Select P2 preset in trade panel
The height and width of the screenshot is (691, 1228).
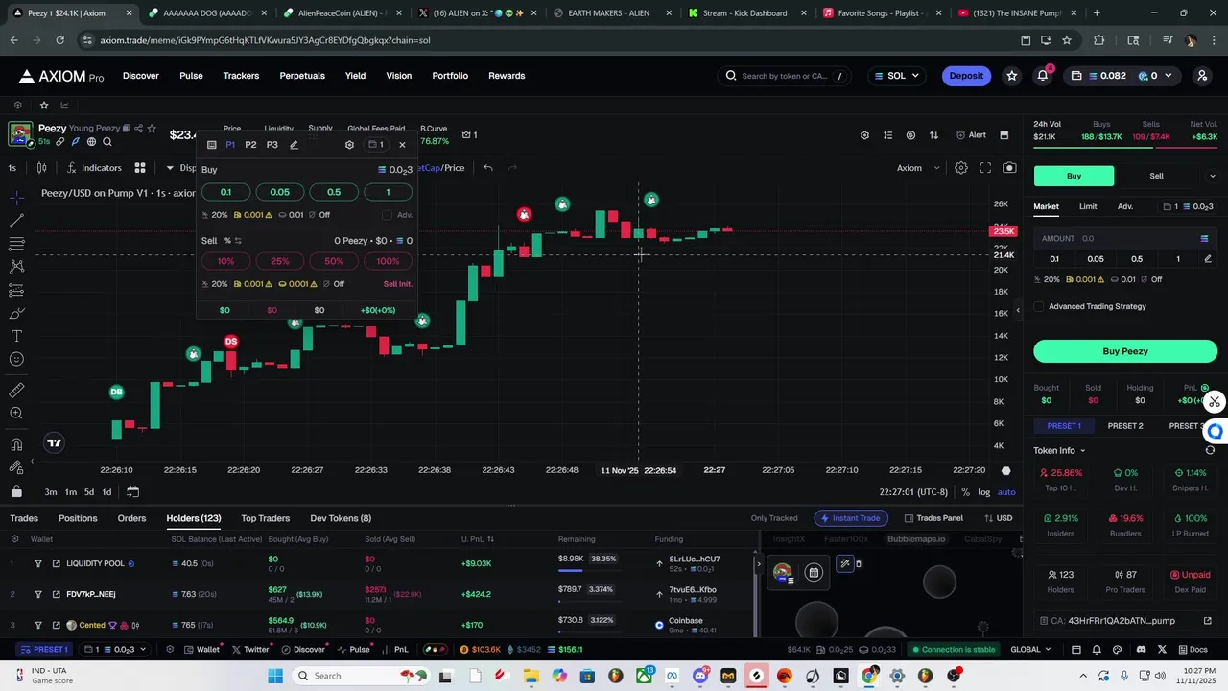[x=250, y=145]
